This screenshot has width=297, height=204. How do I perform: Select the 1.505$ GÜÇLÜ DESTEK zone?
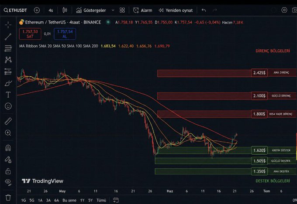tap(225, 161)
